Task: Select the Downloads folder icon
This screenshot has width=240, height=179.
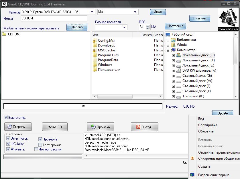Action: 95,45
